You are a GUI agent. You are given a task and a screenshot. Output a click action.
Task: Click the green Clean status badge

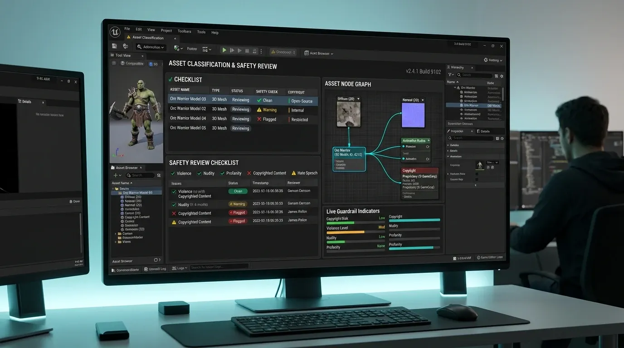click(x=238, y=191)
